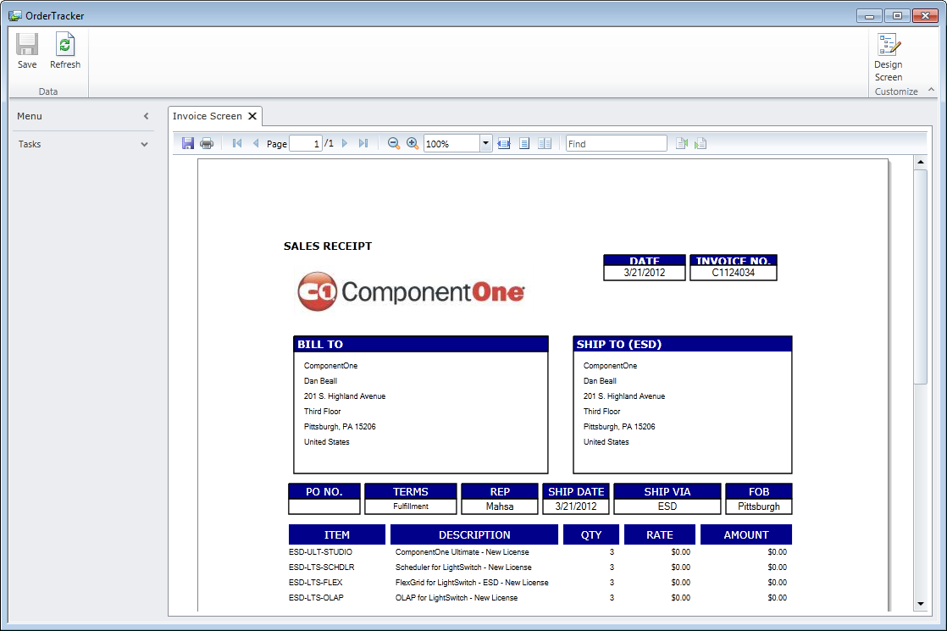Click ESD value under SHIP VIA
The image size is (947, 631).
pyautogui.click(x=667, y=506)
